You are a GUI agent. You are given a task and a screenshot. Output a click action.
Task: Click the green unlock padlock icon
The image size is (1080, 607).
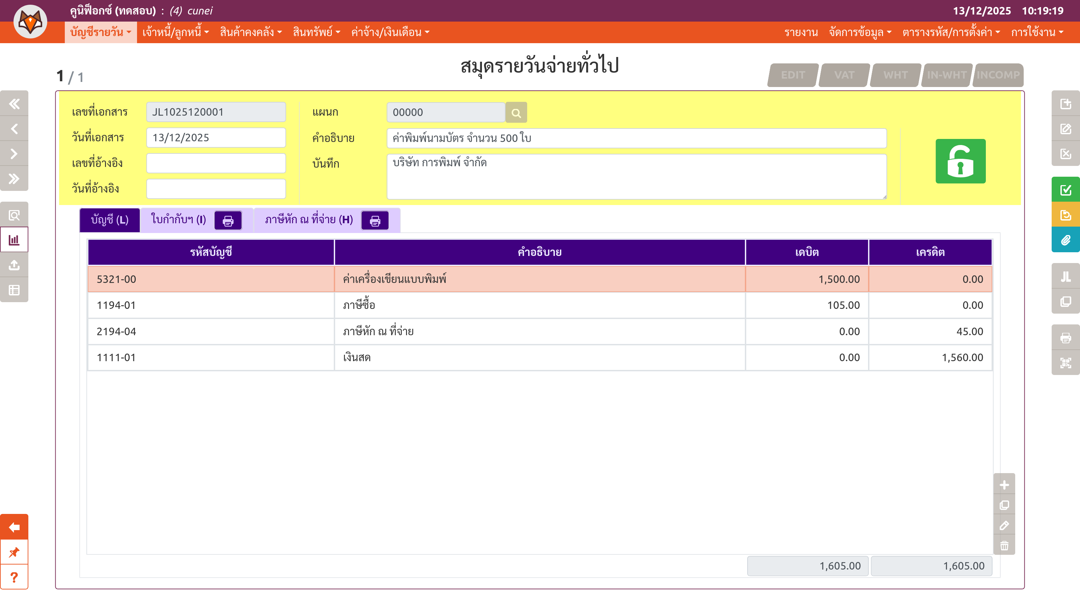tap(960, 161)
